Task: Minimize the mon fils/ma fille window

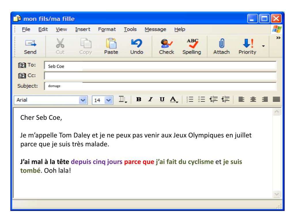Action: pyautogui.click(x=252, y=19)
